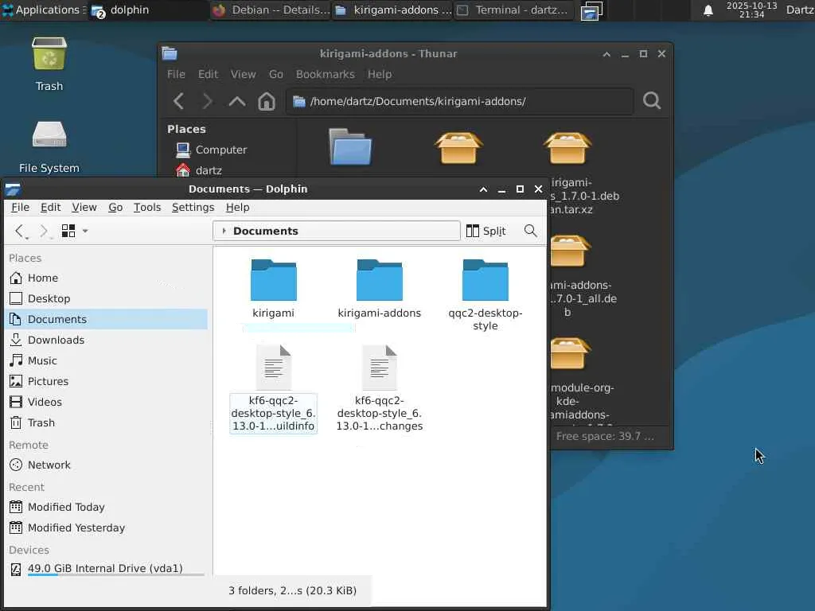Viewport: 815px width, 611px height.
Task: Open Thunar Bookmarks menu
Action: (326, 74)
